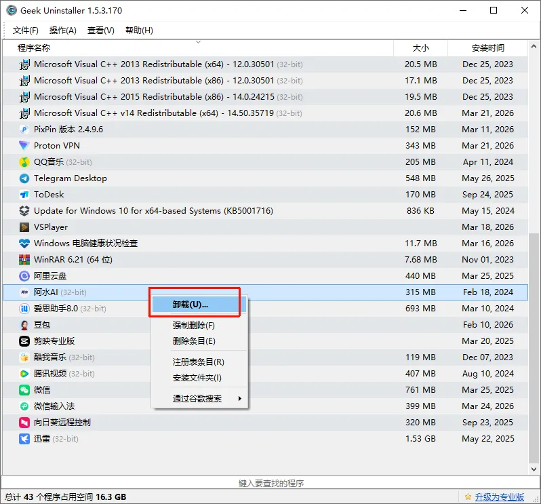The height and width of the screenshot is (504, 541).
Task: Sort by the 大小 column header
Action: tap(420, 48)
